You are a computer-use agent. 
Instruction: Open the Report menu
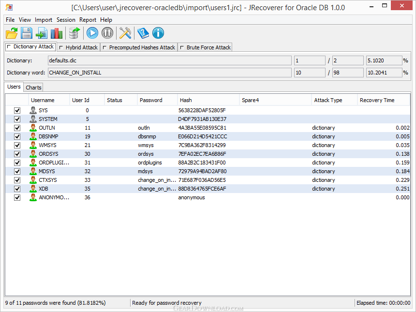click(88, 20)
